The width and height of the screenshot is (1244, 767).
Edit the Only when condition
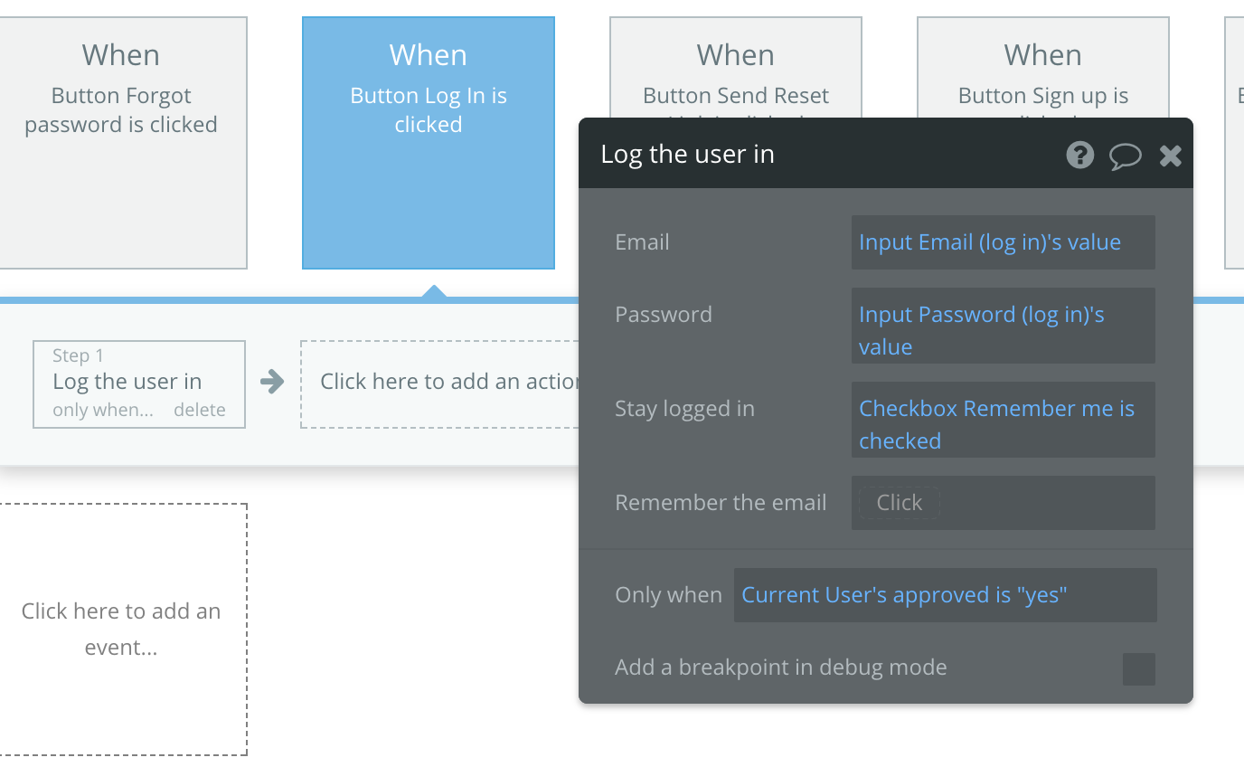pyautogui.click(x=946, y=595)
